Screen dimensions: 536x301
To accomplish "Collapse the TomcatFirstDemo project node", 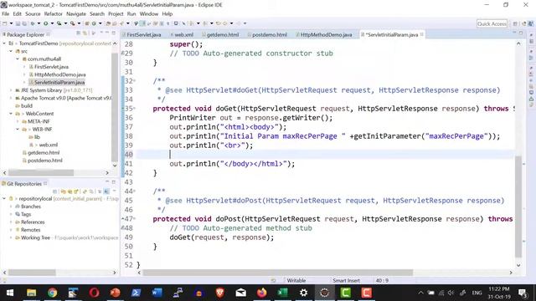I will (x=4, y=43).
